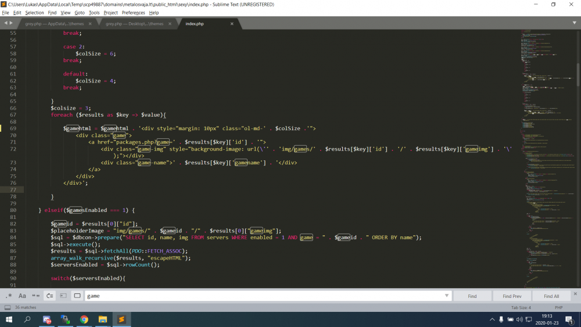Toggle in-selection search option

[x=63, y=296]
